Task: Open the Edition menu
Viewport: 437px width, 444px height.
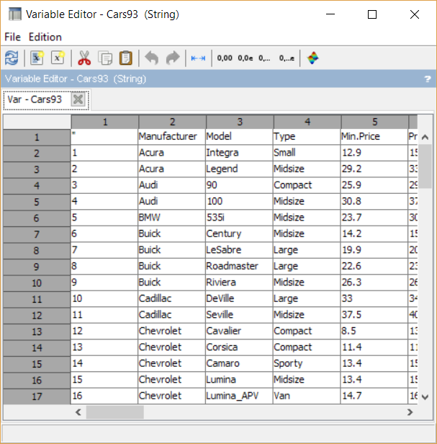Action: (45, 37)
